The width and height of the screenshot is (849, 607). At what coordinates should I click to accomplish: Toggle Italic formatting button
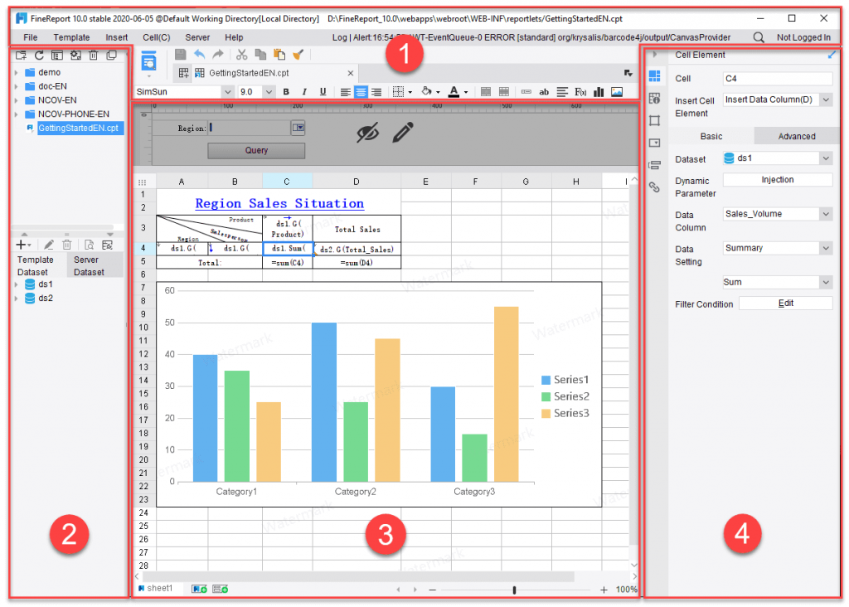(304, 92)
